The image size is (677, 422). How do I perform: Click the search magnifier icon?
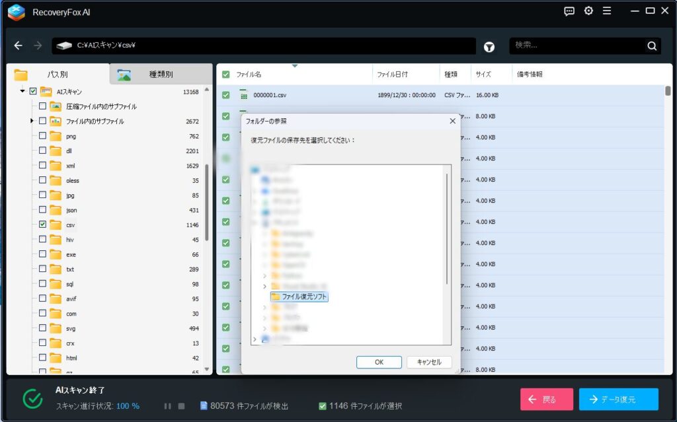(x=652, y=46)
